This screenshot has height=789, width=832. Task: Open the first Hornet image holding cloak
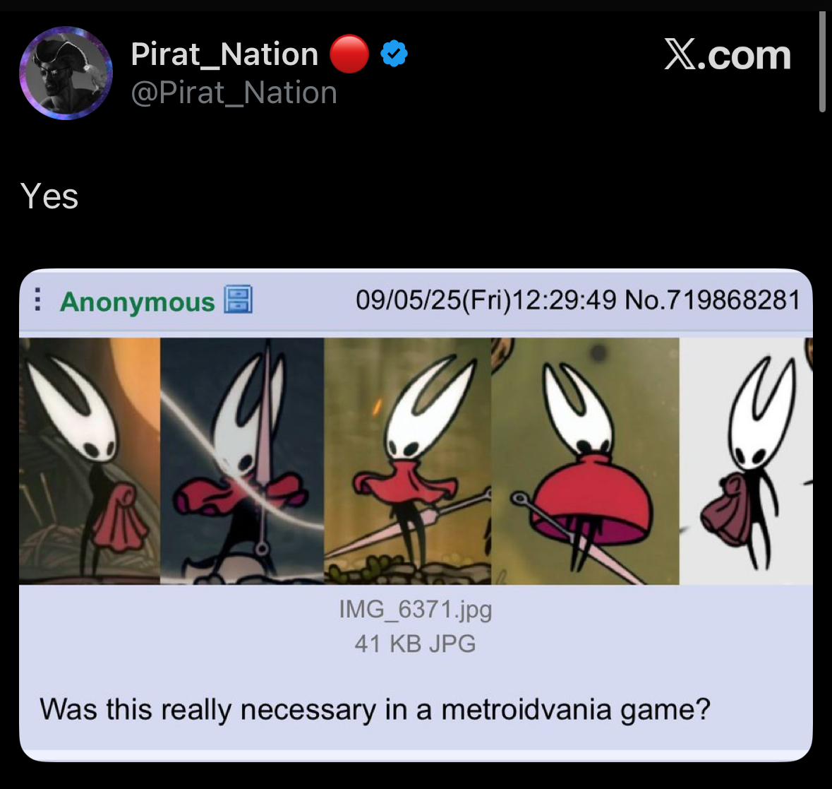pyautogui.click(x=90, y=461)
